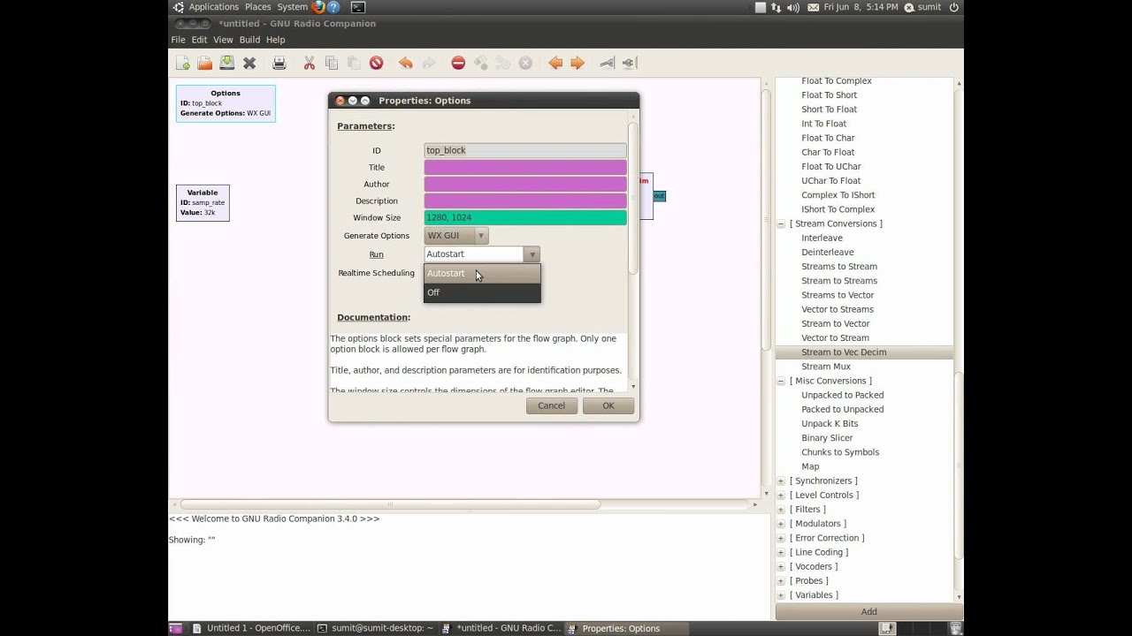Execute the flow graph via gears icon

click(503, 63)
